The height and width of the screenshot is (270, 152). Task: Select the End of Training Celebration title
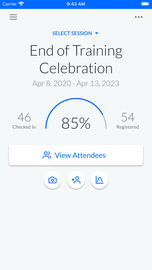coord(76,59)
